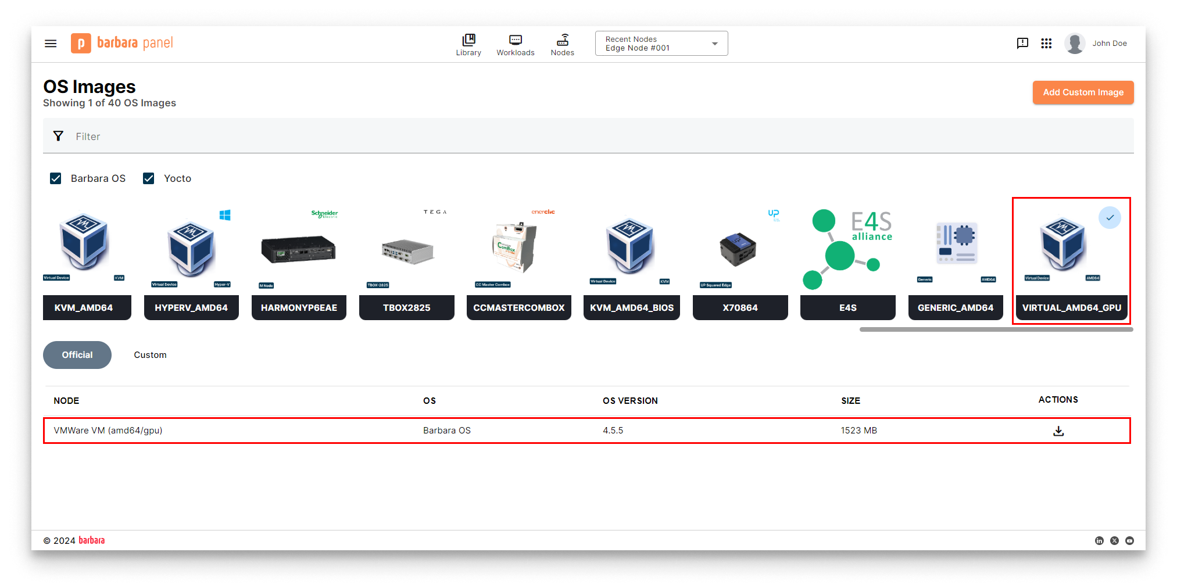
Task: Open the feedback message icon
Action: 1022,44
